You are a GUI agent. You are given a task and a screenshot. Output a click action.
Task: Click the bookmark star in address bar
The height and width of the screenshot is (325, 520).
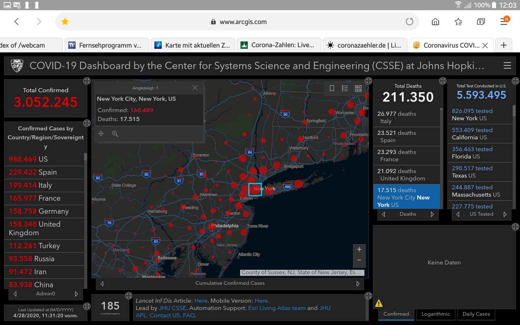point(65,22)
